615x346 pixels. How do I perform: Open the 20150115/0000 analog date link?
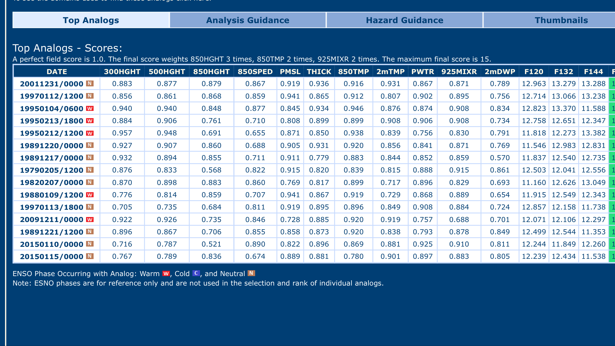tap(52, 257)
